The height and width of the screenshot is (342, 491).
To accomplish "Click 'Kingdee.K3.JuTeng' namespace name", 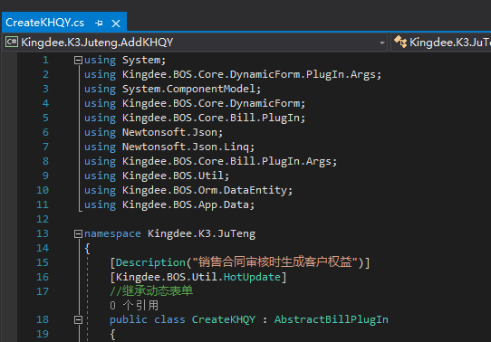I will point(202,233).
